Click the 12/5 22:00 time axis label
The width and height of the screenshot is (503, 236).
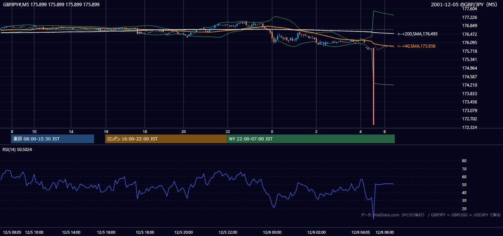[228, 232]
